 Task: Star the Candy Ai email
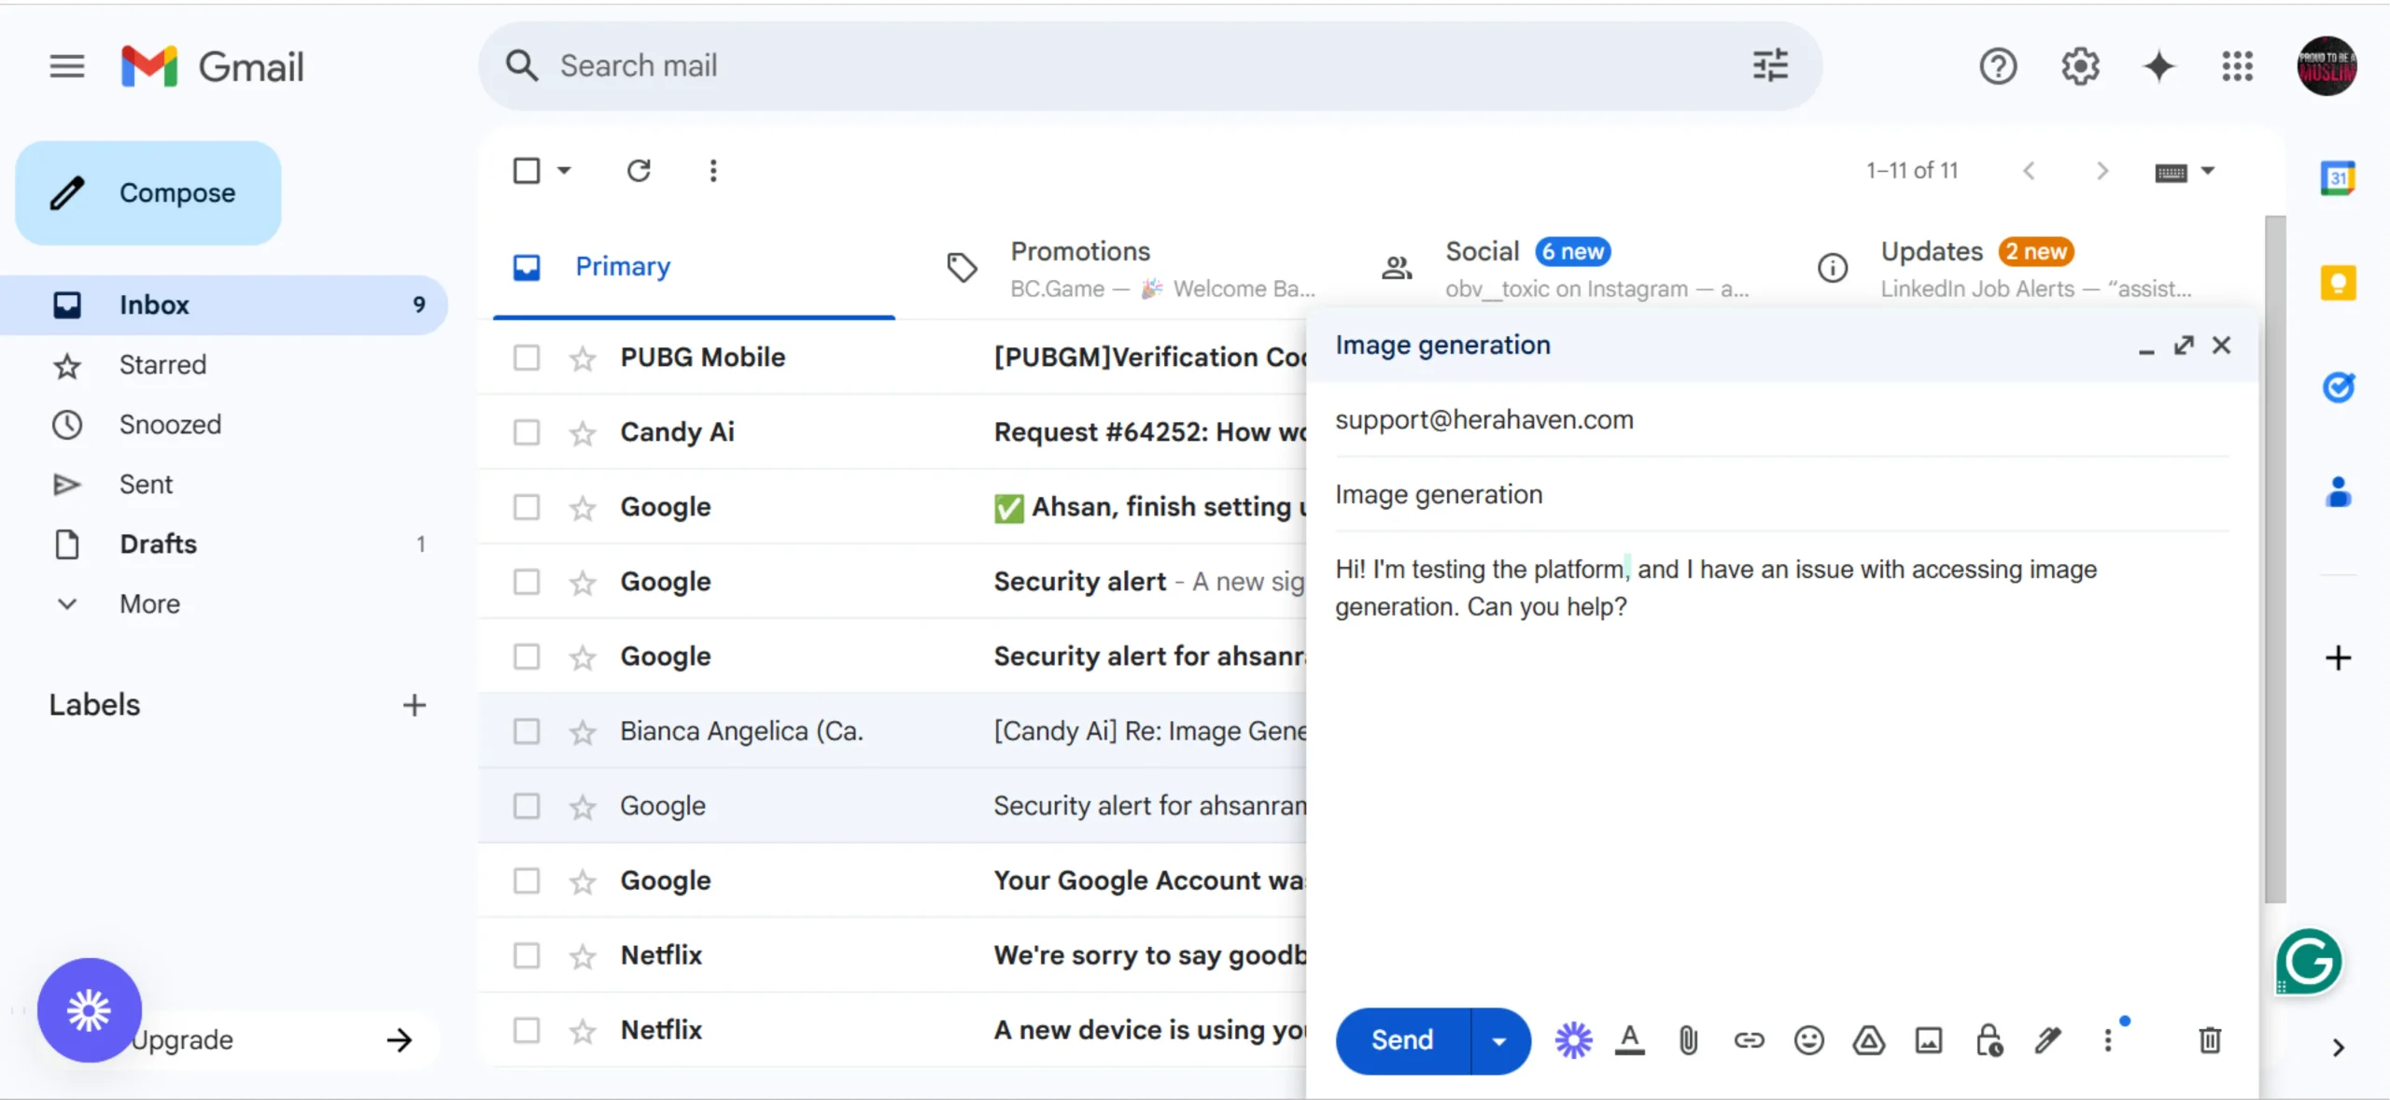click(583, 432)
